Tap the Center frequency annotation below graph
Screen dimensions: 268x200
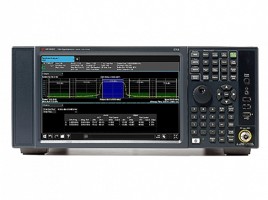click(x=50, y=100)
